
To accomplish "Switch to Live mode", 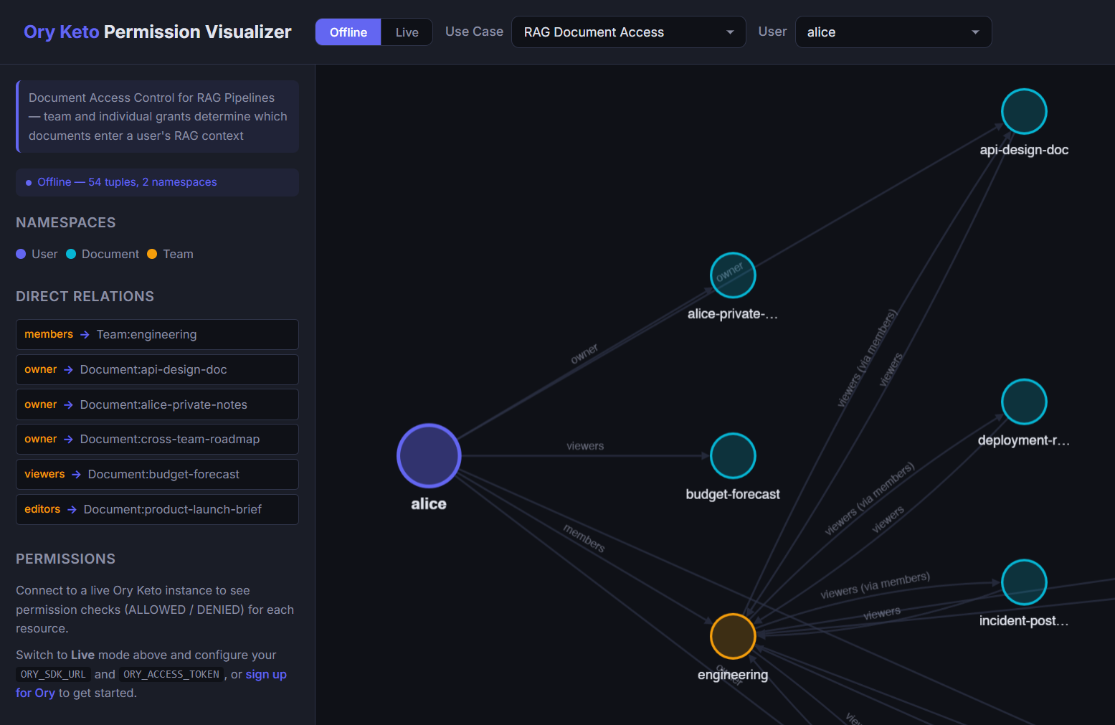I will [x=406, y=32].
